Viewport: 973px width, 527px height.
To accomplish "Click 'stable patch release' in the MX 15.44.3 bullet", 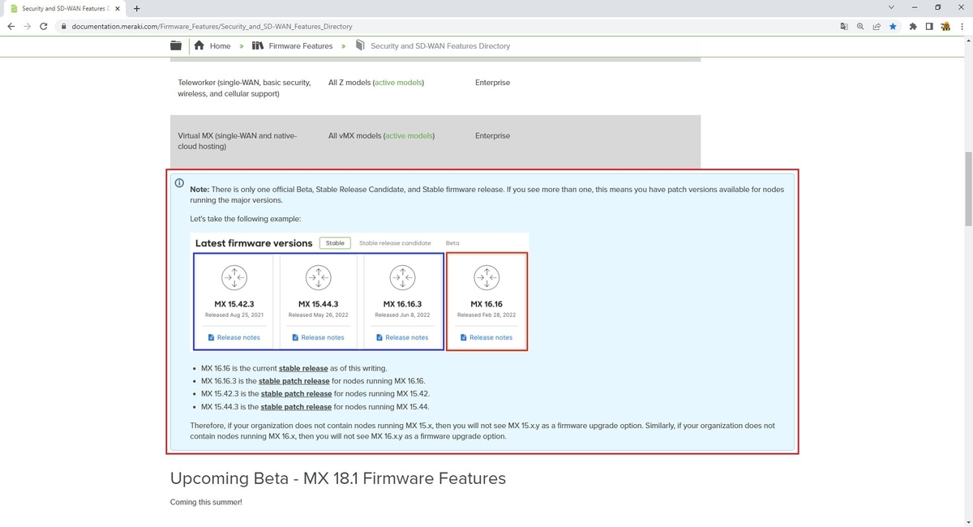I will (296, 407).
